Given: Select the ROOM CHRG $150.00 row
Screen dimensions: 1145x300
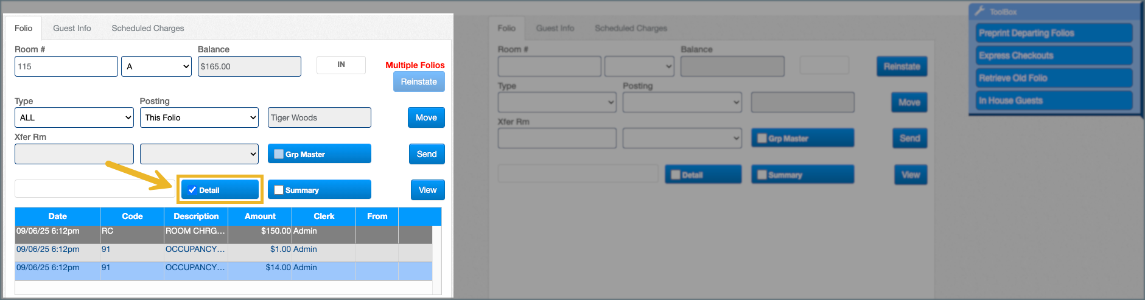Looking at the screenshot, I should pos(195,231).
